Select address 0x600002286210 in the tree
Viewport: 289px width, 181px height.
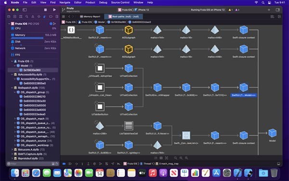[x=35, y=97]
